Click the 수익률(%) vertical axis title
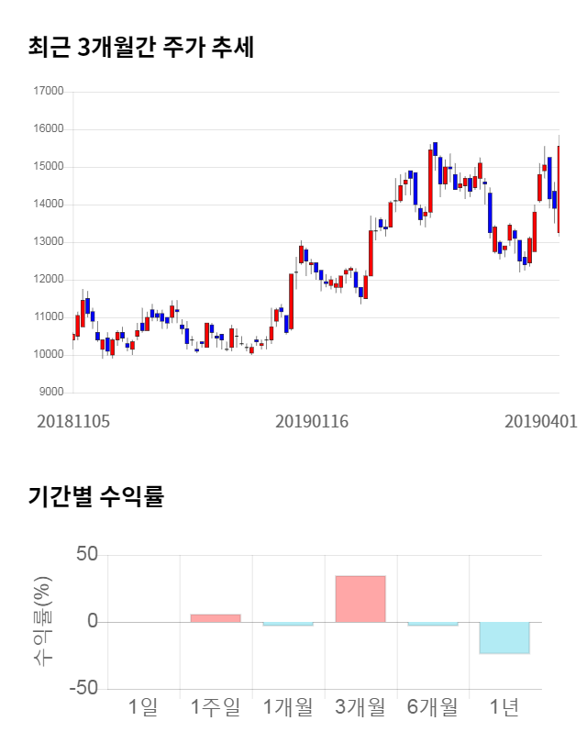The height and width of the screenshot is (743, 587). pos(42,621)
